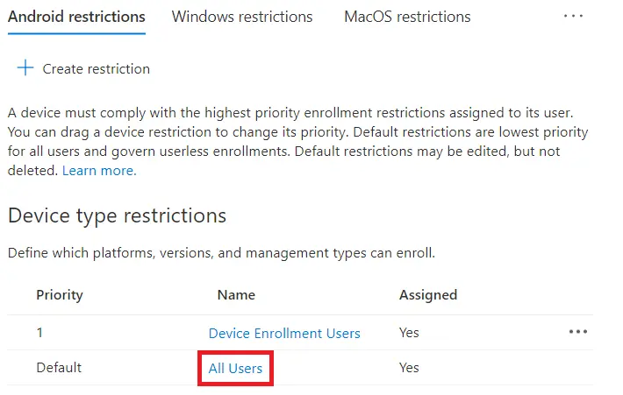Click the Priority column header
The image size is (623, 395).
tap(60, 295)
